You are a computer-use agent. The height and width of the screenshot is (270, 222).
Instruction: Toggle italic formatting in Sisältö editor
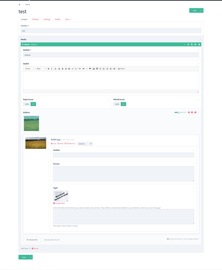point(52,68)
